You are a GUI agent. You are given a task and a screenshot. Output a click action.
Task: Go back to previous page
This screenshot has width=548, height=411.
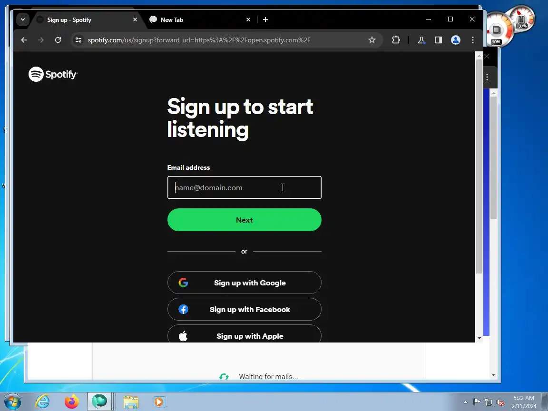tap(24, 40)
